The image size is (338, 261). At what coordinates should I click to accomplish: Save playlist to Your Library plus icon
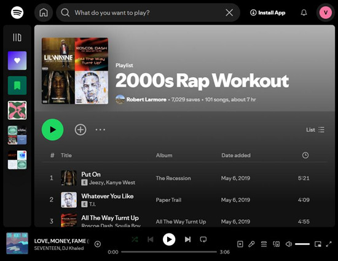[81, 130]
